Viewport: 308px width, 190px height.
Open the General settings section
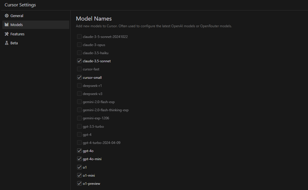click(x=36, y=16)
